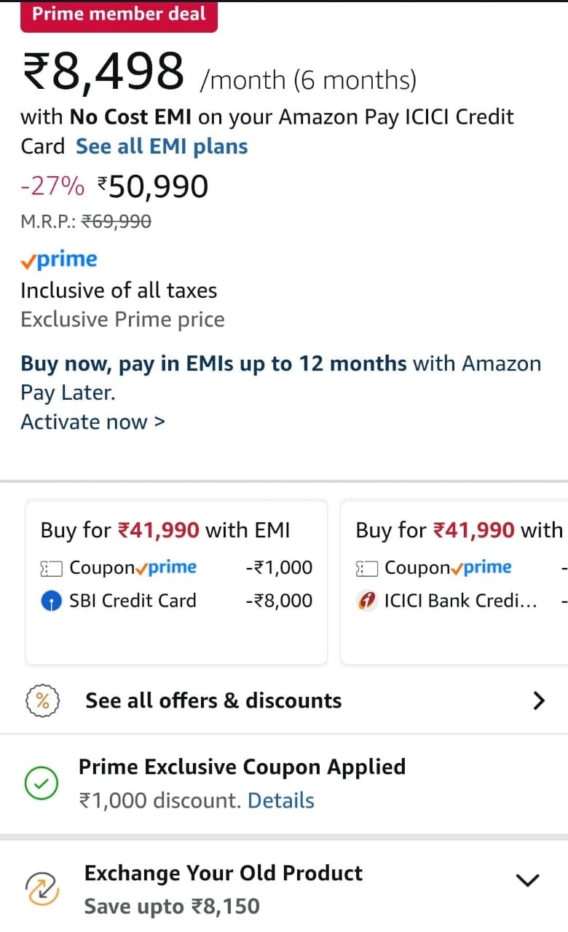The height and width of the screenshot is (932, 568).
Task: Tap the Prime Exclusive Coupon Applied row
Action: (284, 783)
